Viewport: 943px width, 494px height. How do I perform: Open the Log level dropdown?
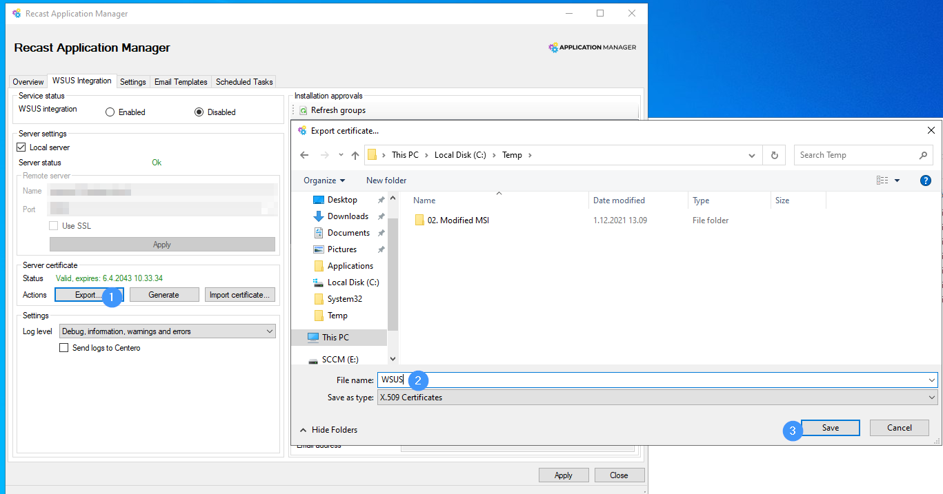[x=168, y=331]
